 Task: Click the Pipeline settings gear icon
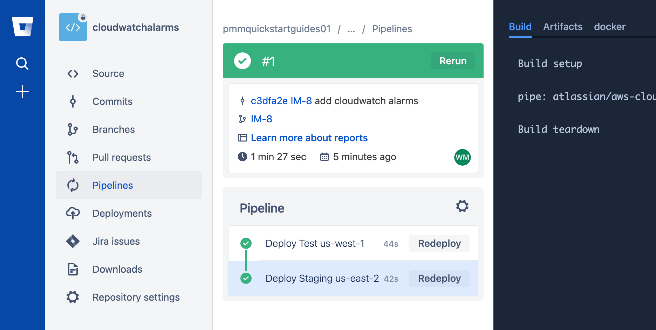(463, 206)
